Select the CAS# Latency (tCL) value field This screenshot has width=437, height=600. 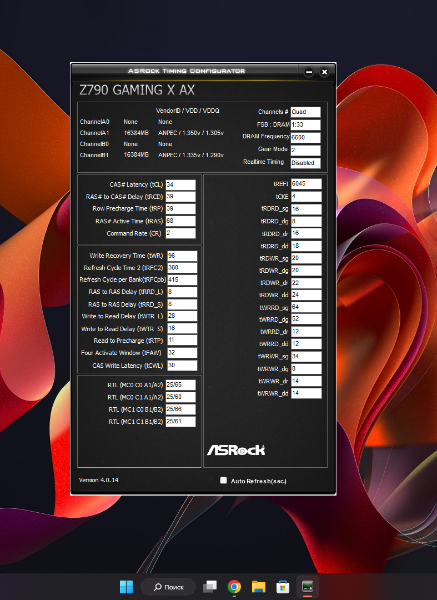click(180, 185)
